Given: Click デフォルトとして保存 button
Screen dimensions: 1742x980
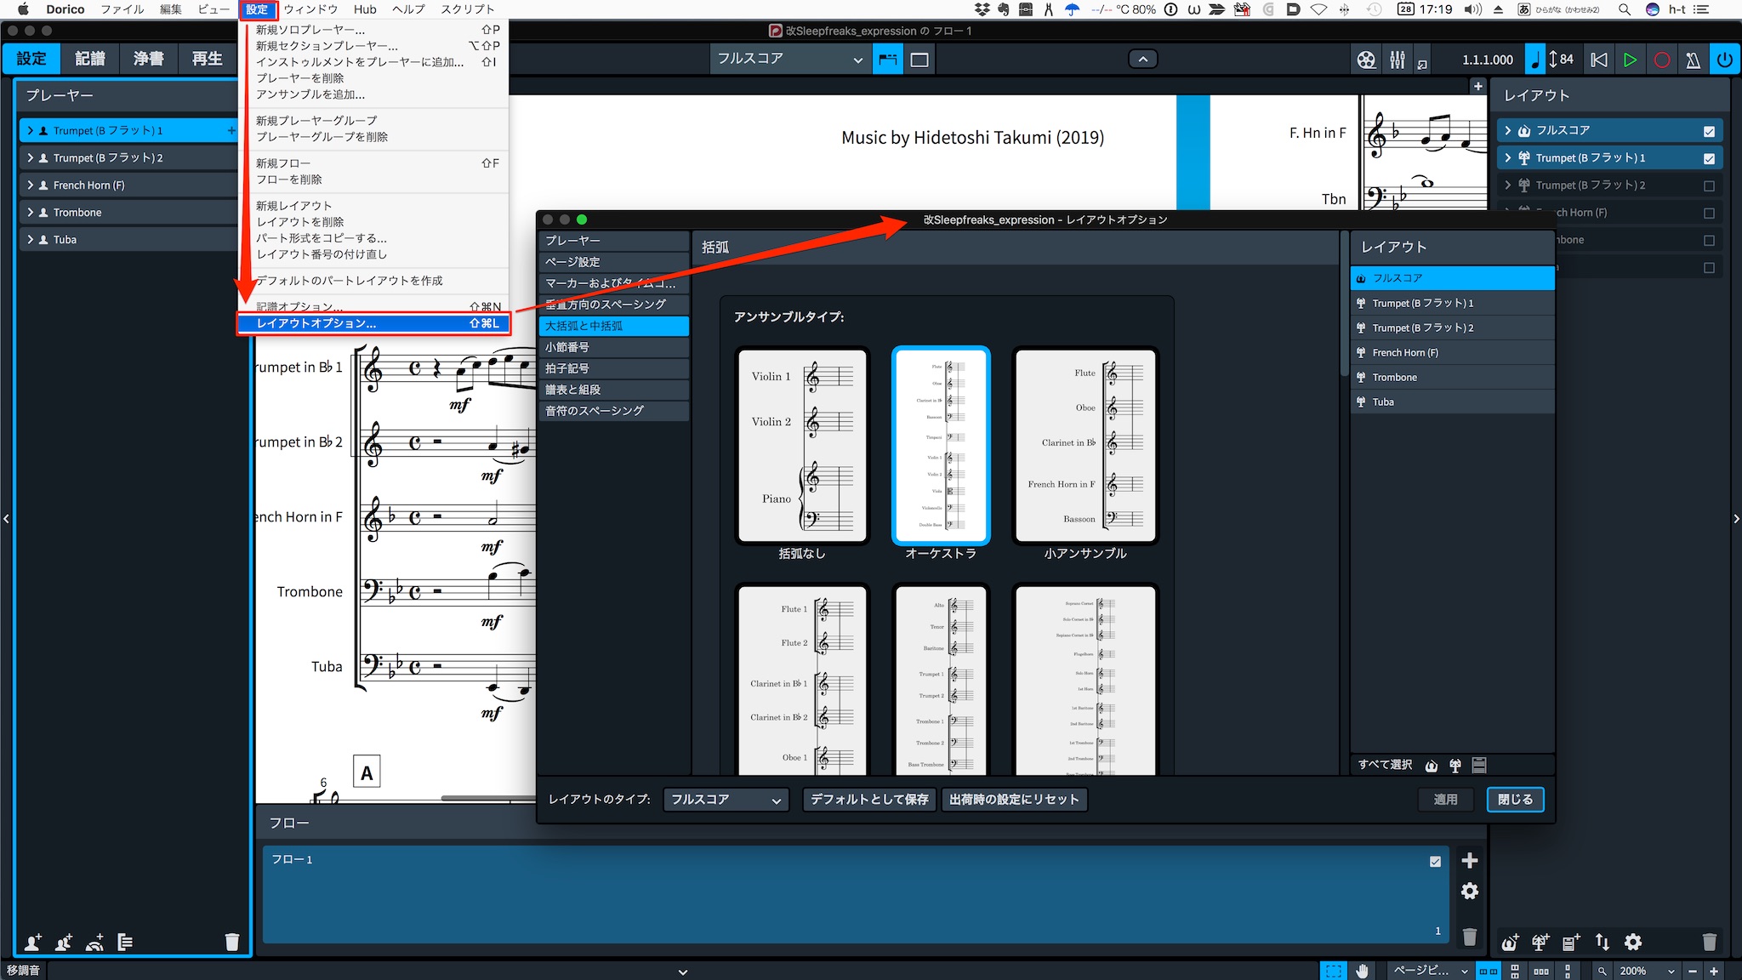Looking at the screenshot, I should [868, 800].
